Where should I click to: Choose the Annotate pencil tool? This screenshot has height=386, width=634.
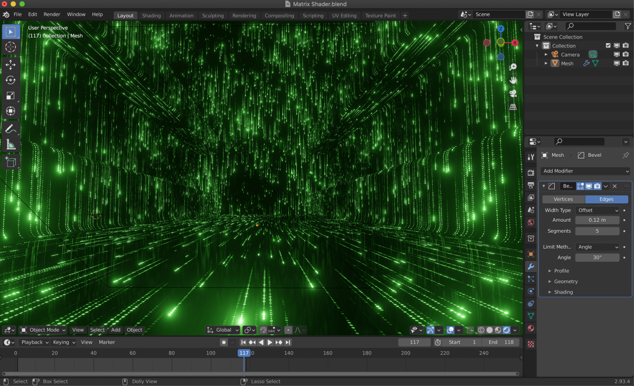(x=11, y=129)
